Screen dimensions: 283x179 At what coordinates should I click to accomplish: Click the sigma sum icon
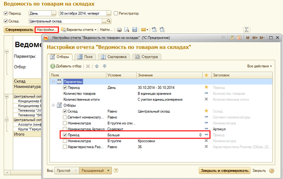247,30
